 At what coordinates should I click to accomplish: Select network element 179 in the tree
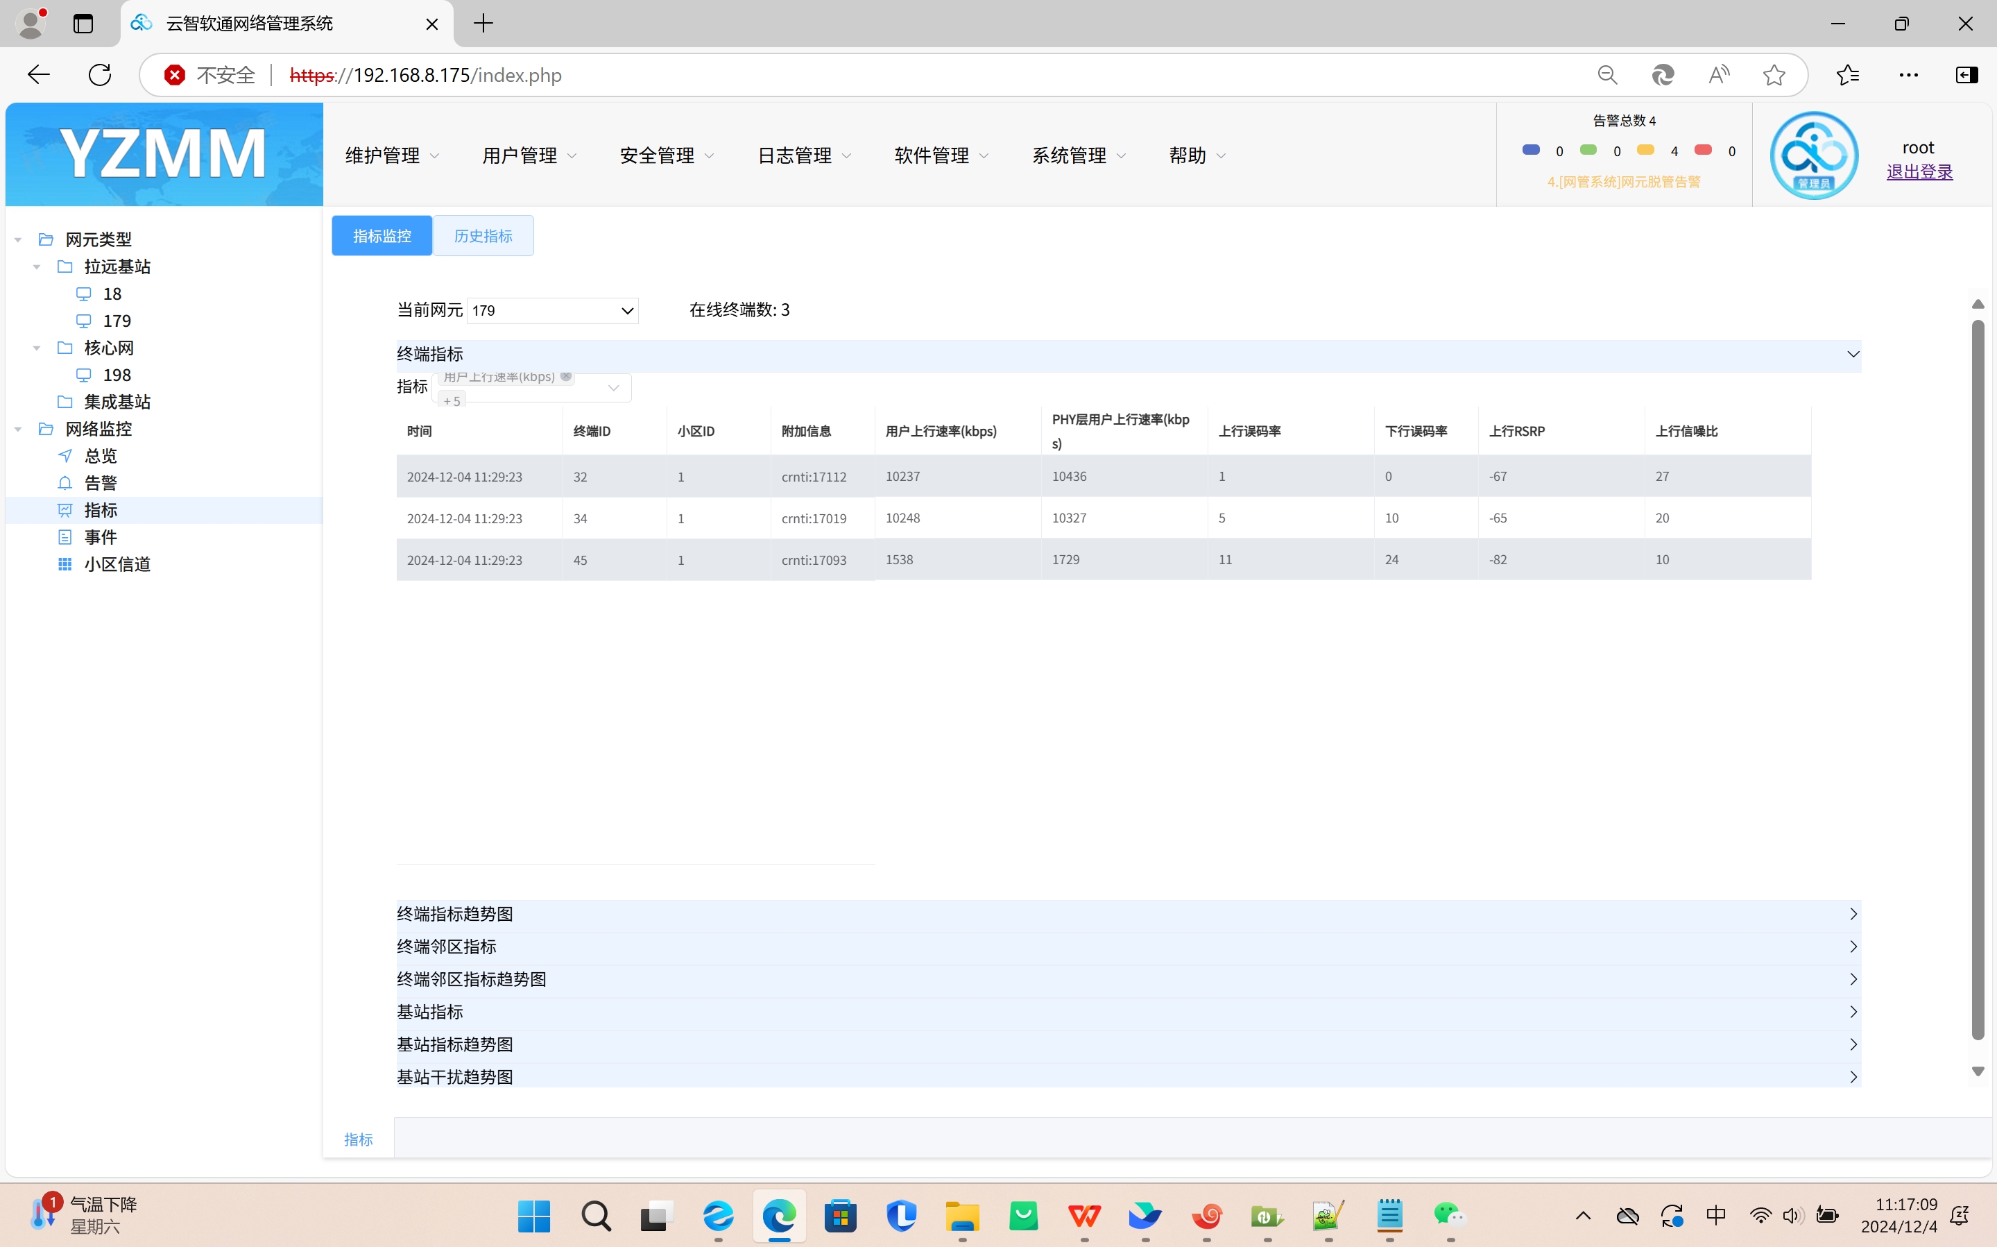click(x=117, y=321)
